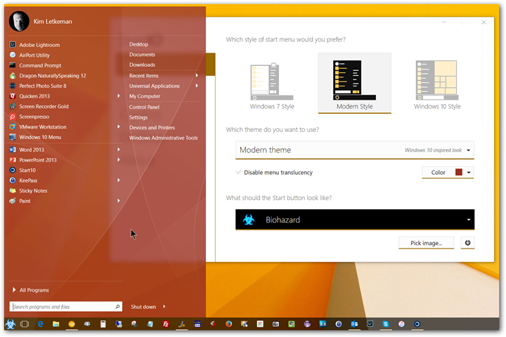The width and height of the screenshot is (506, 337).
Task: Expand the Recent Items submenu arrow
Action: (197, 75)
